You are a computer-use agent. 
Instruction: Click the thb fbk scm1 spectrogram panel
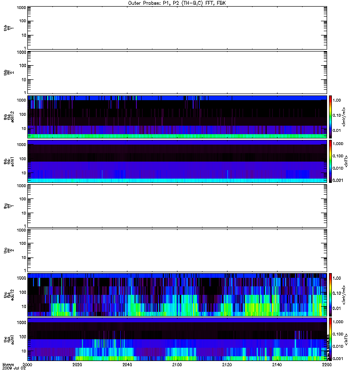177,162
